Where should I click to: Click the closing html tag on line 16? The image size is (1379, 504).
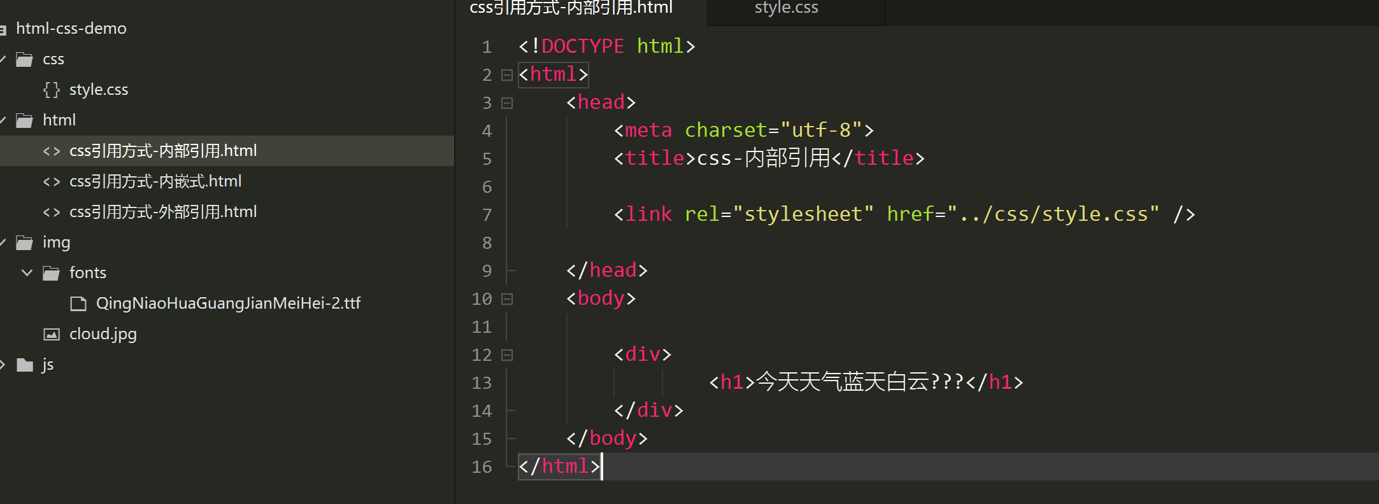click(559, 466)
